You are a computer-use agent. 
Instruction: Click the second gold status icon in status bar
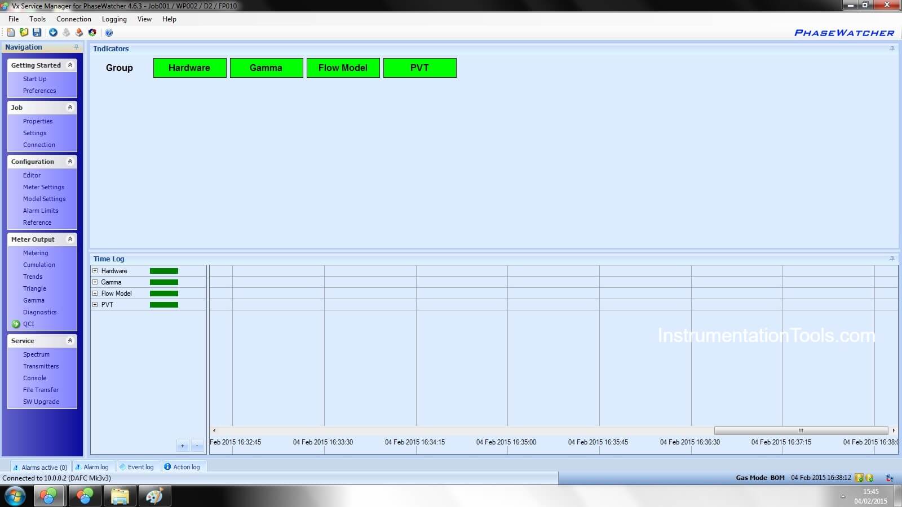click(869, 478)
